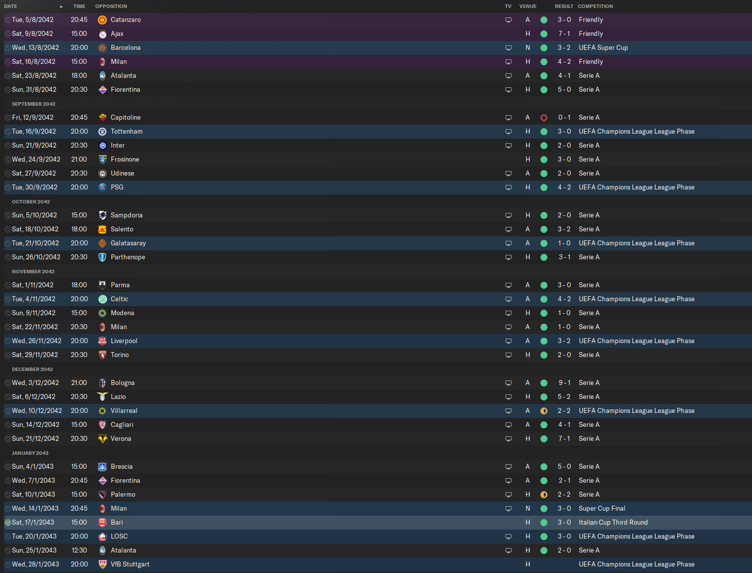Click the red loss indicator for Capitoline
The image size is (752, 573).
coord(544,118)
